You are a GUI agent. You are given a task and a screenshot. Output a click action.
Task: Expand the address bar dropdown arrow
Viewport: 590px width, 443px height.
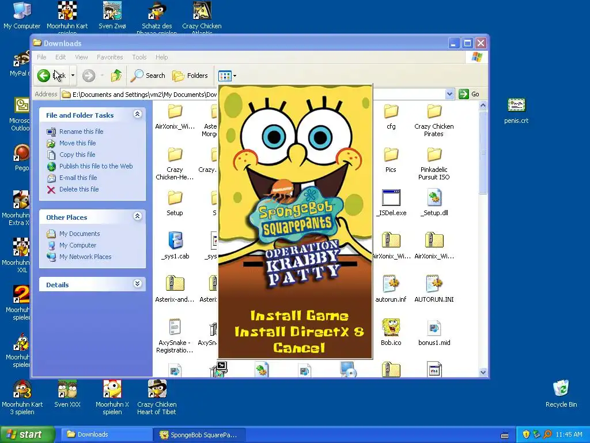449,94
